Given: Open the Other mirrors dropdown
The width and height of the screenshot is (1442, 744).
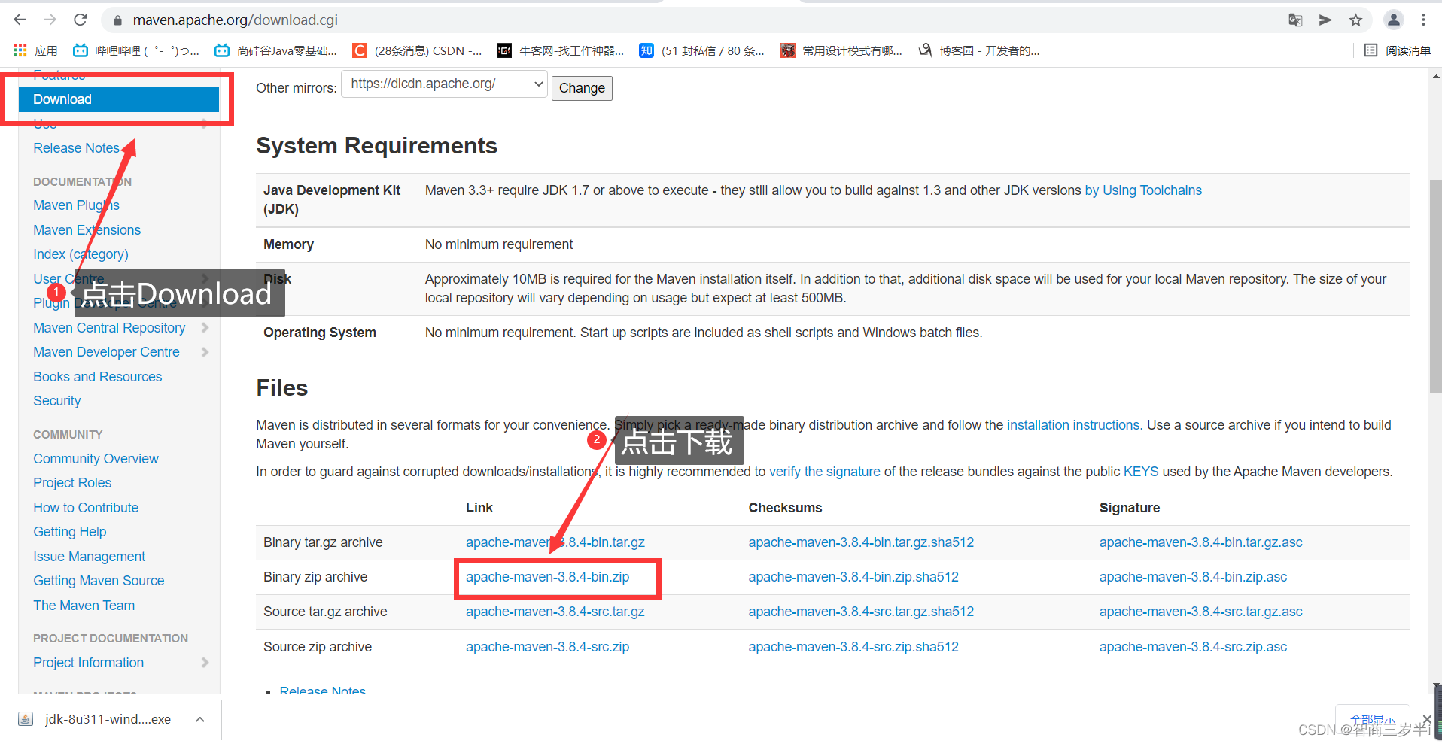Looking at the screenshot, I should point(444,84).
